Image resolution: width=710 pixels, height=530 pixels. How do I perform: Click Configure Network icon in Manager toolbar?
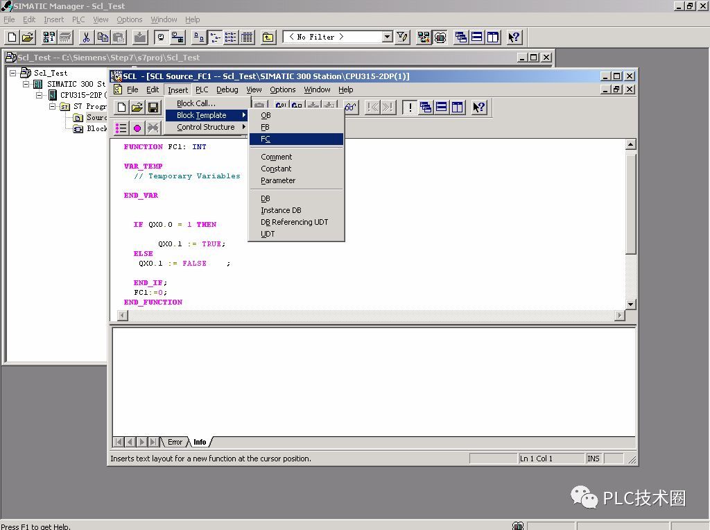424,37
